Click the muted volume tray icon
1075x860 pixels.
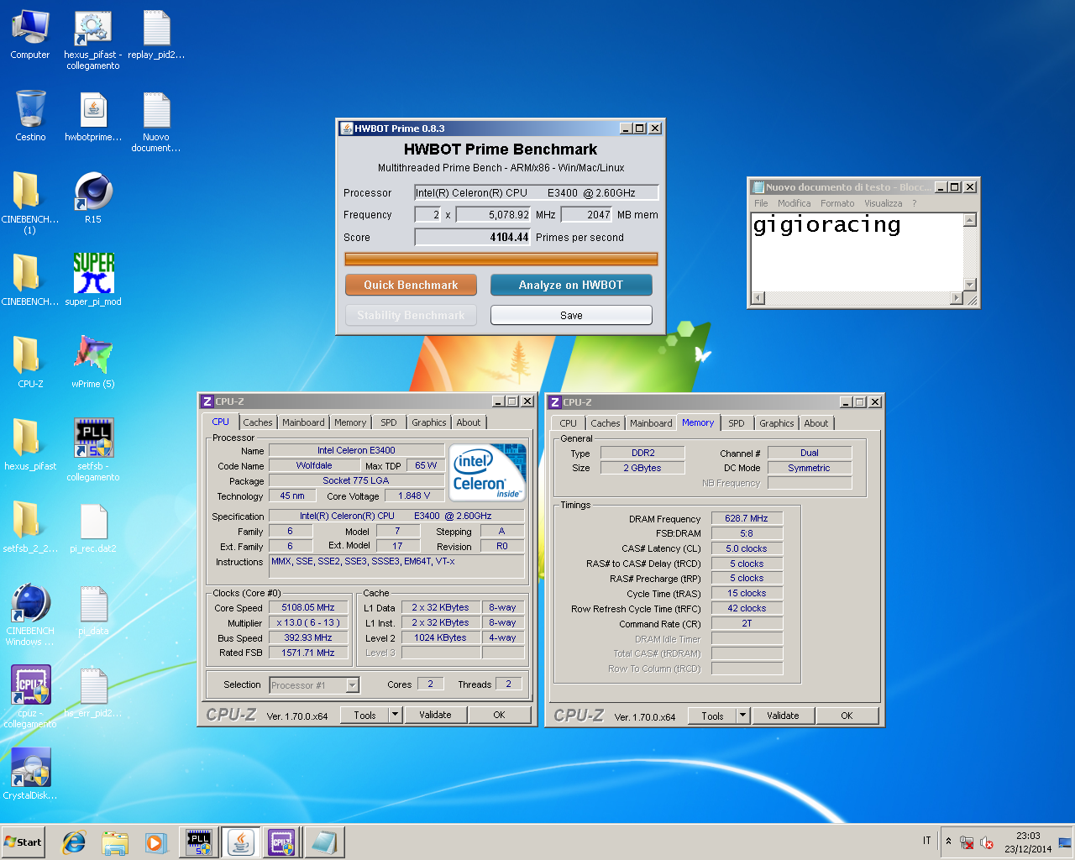(x=987, y=842)
